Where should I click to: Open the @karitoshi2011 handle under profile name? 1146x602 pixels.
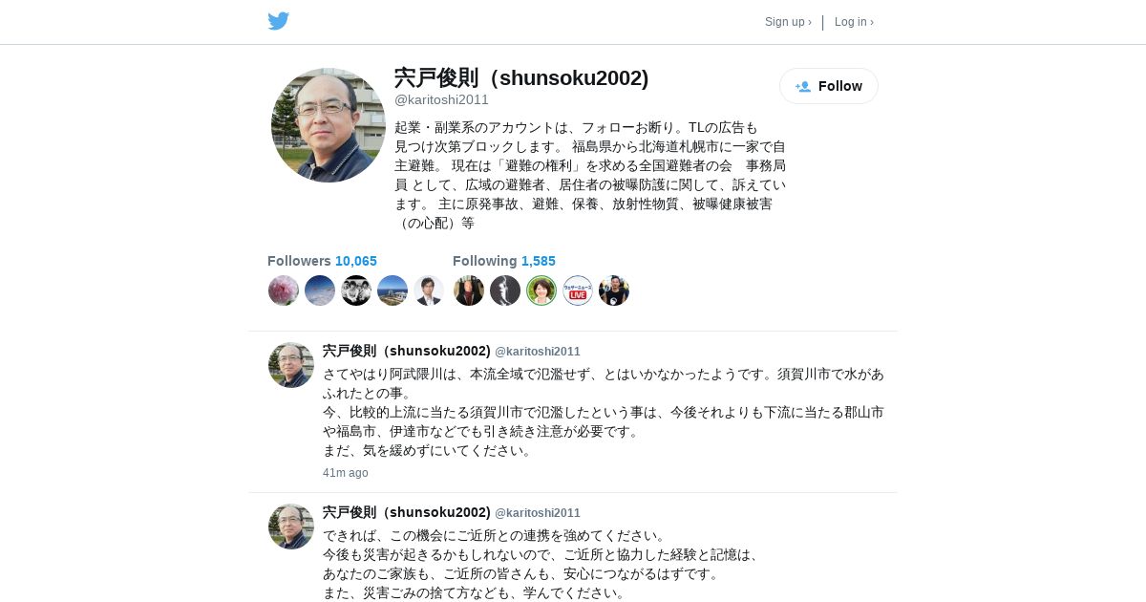[x=441, y=99]
